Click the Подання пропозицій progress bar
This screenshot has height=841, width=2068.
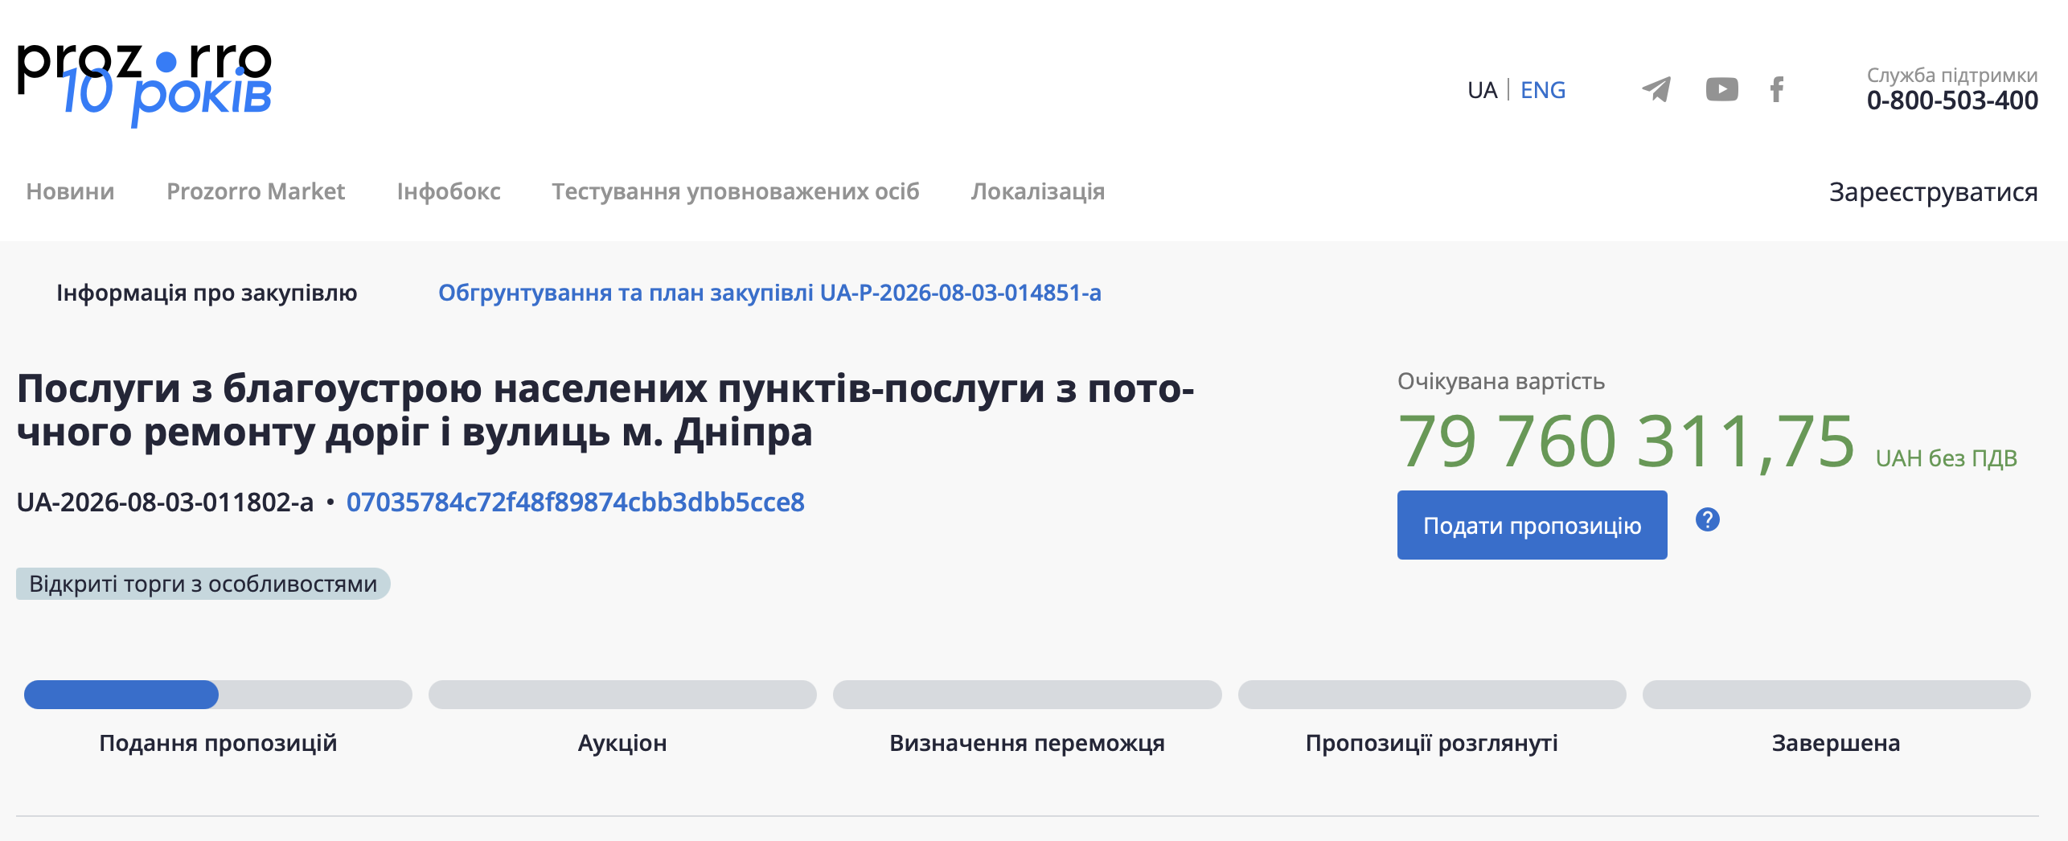point(218,695)
